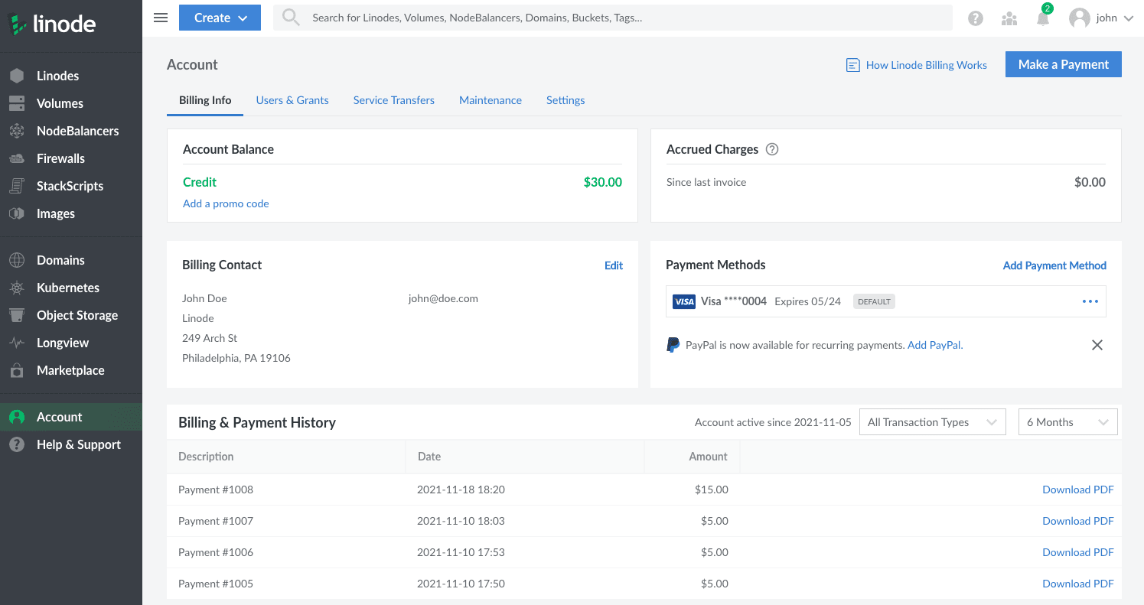Open the All Transaction Types filter

pyautogui.click(x=932, y=421)
